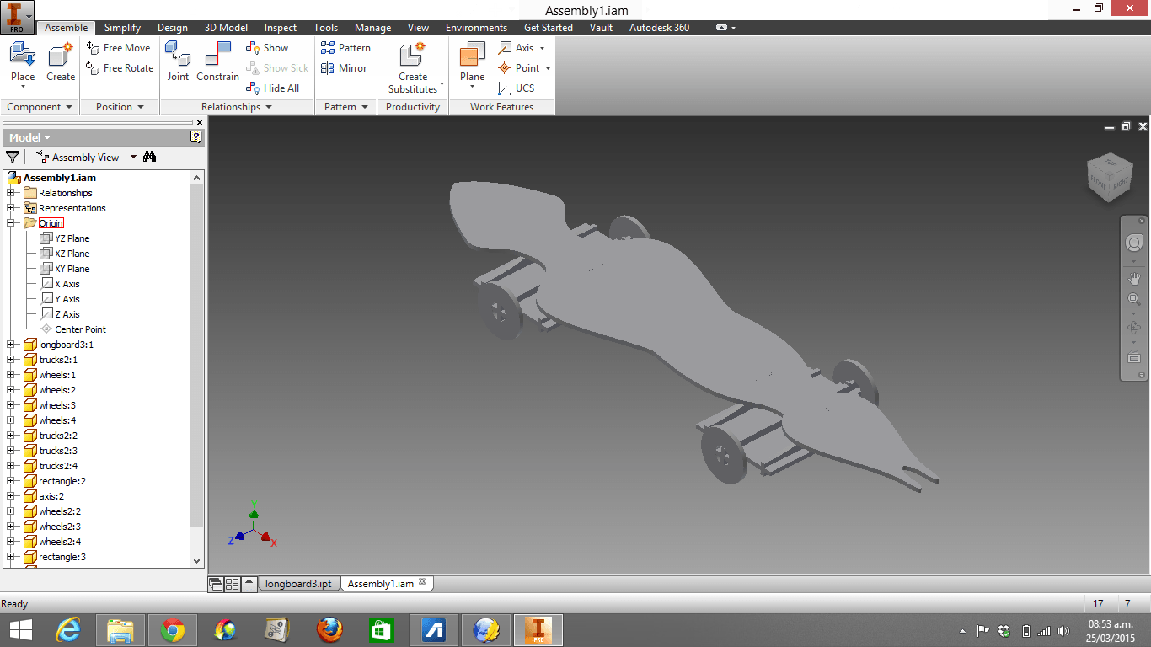Select the YZ Plane item
The height and width of the screenshot is (647, 1151).
tap(65, 238)
